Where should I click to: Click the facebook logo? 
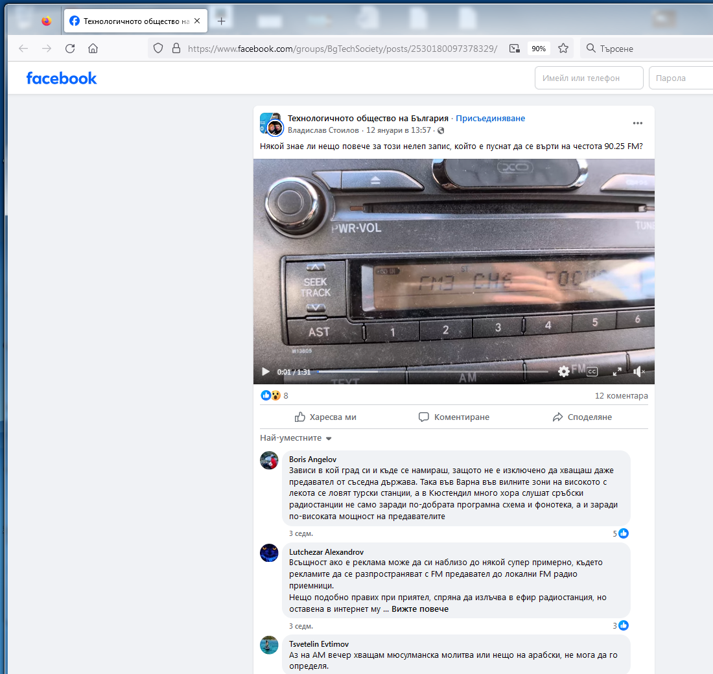pyautogui.click(x=62, y=78)
